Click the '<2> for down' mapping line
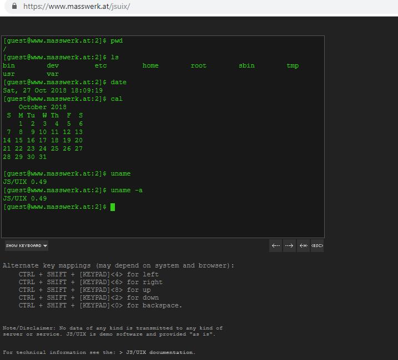This screenshot has width=398, height=360. (89, 297)
